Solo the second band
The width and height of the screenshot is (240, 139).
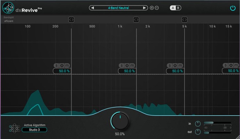coord(122,66)
